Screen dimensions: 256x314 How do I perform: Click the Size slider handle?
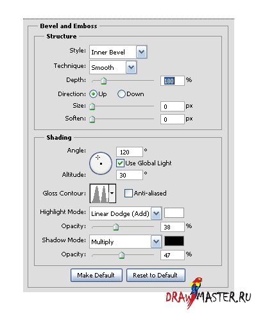(92, 106)
